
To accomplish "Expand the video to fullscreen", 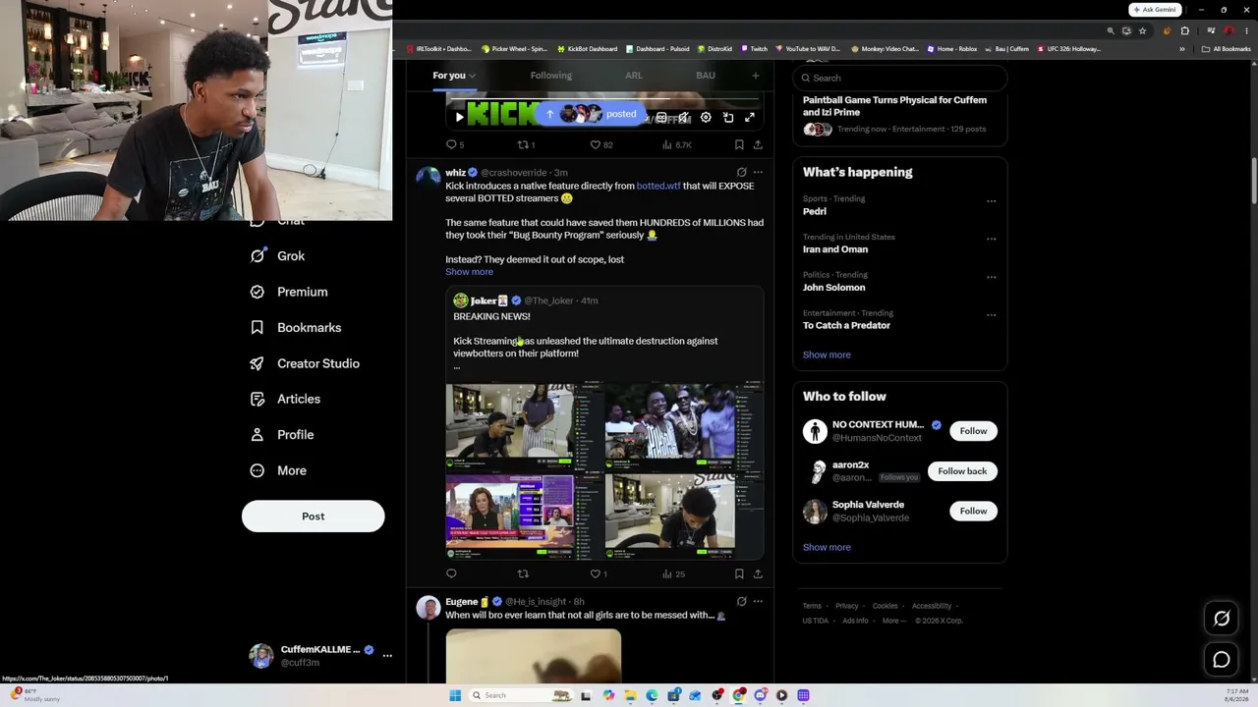I will click(x=750, y=118).
